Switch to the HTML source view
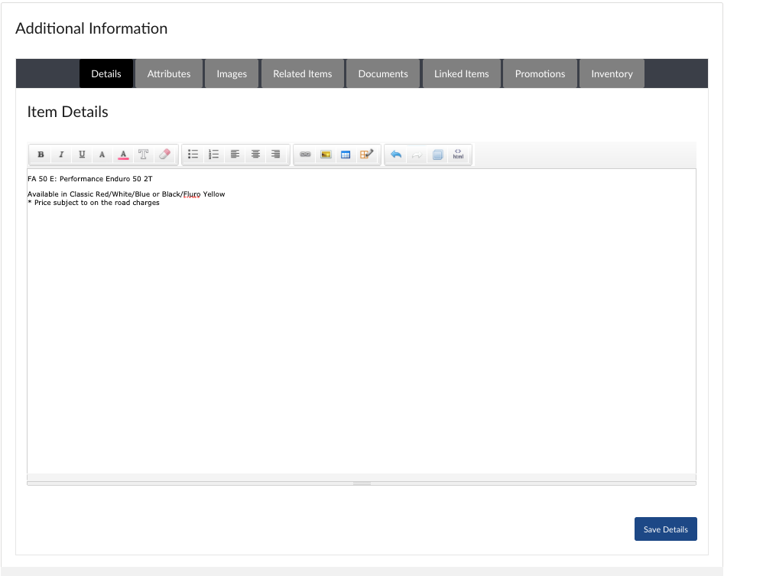The image size is (763, 576). click(x=458, y=154)
